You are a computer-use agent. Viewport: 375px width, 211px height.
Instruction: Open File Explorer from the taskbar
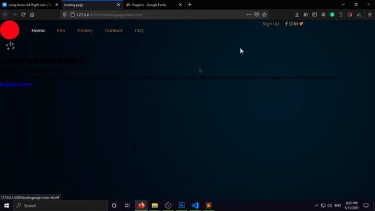click(155, 206)
